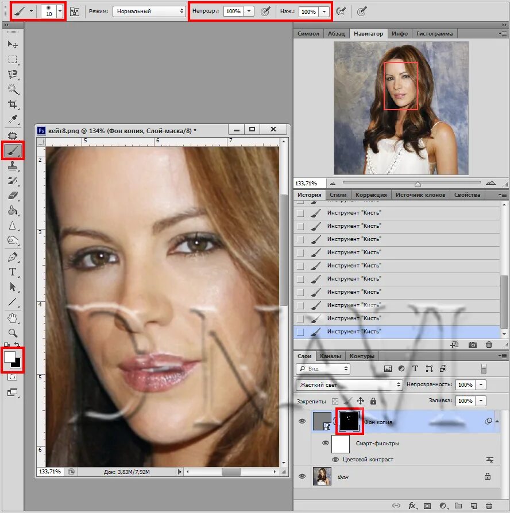Toggle visibility of Смарт-фильтры
The image size is (510, 513).
(x=325, y=443)
